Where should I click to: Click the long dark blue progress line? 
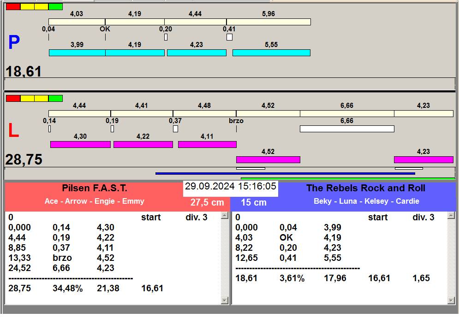click(x=285, y=173)
